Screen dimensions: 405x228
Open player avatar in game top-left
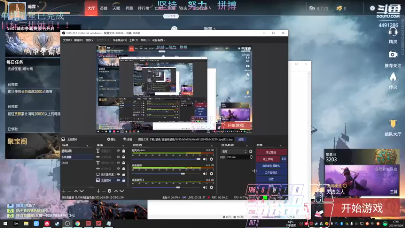[x=17, y=11]
